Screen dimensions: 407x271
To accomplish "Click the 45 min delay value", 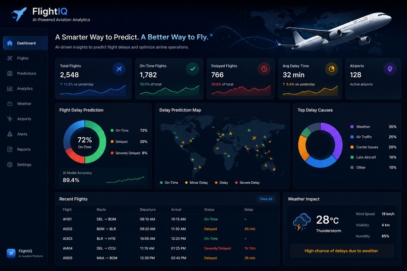I will pos(249,229).
